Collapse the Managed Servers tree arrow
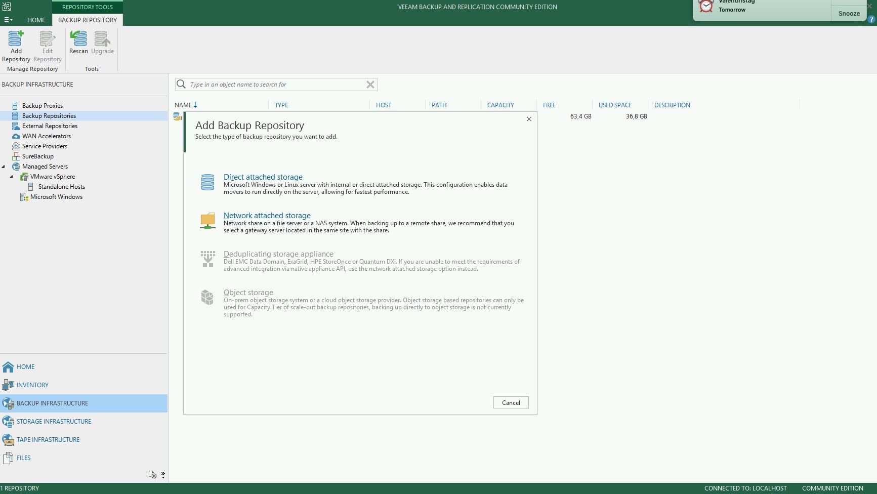Image resolution: width=877 pixels, height=494 pixels. pyautogui.click(x=4, y=167)
